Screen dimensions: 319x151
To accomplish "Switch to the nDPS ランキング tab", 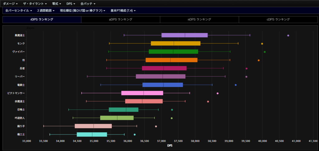I will [199, 19].
